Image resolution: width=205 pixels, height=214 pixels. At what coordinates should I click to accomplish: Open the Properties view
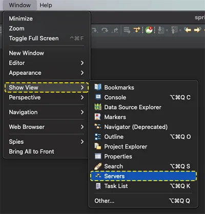point(143,156)
